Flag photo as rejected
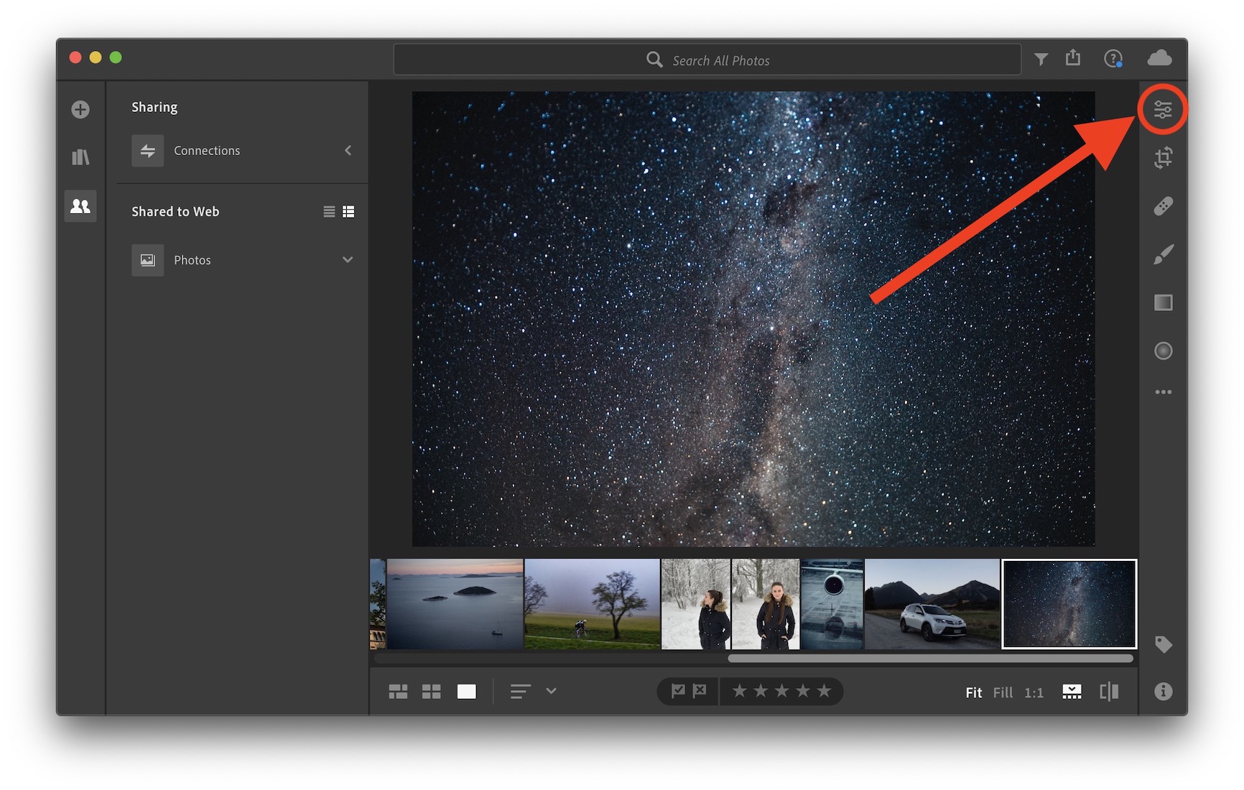1244x790 pixels. 700,691
